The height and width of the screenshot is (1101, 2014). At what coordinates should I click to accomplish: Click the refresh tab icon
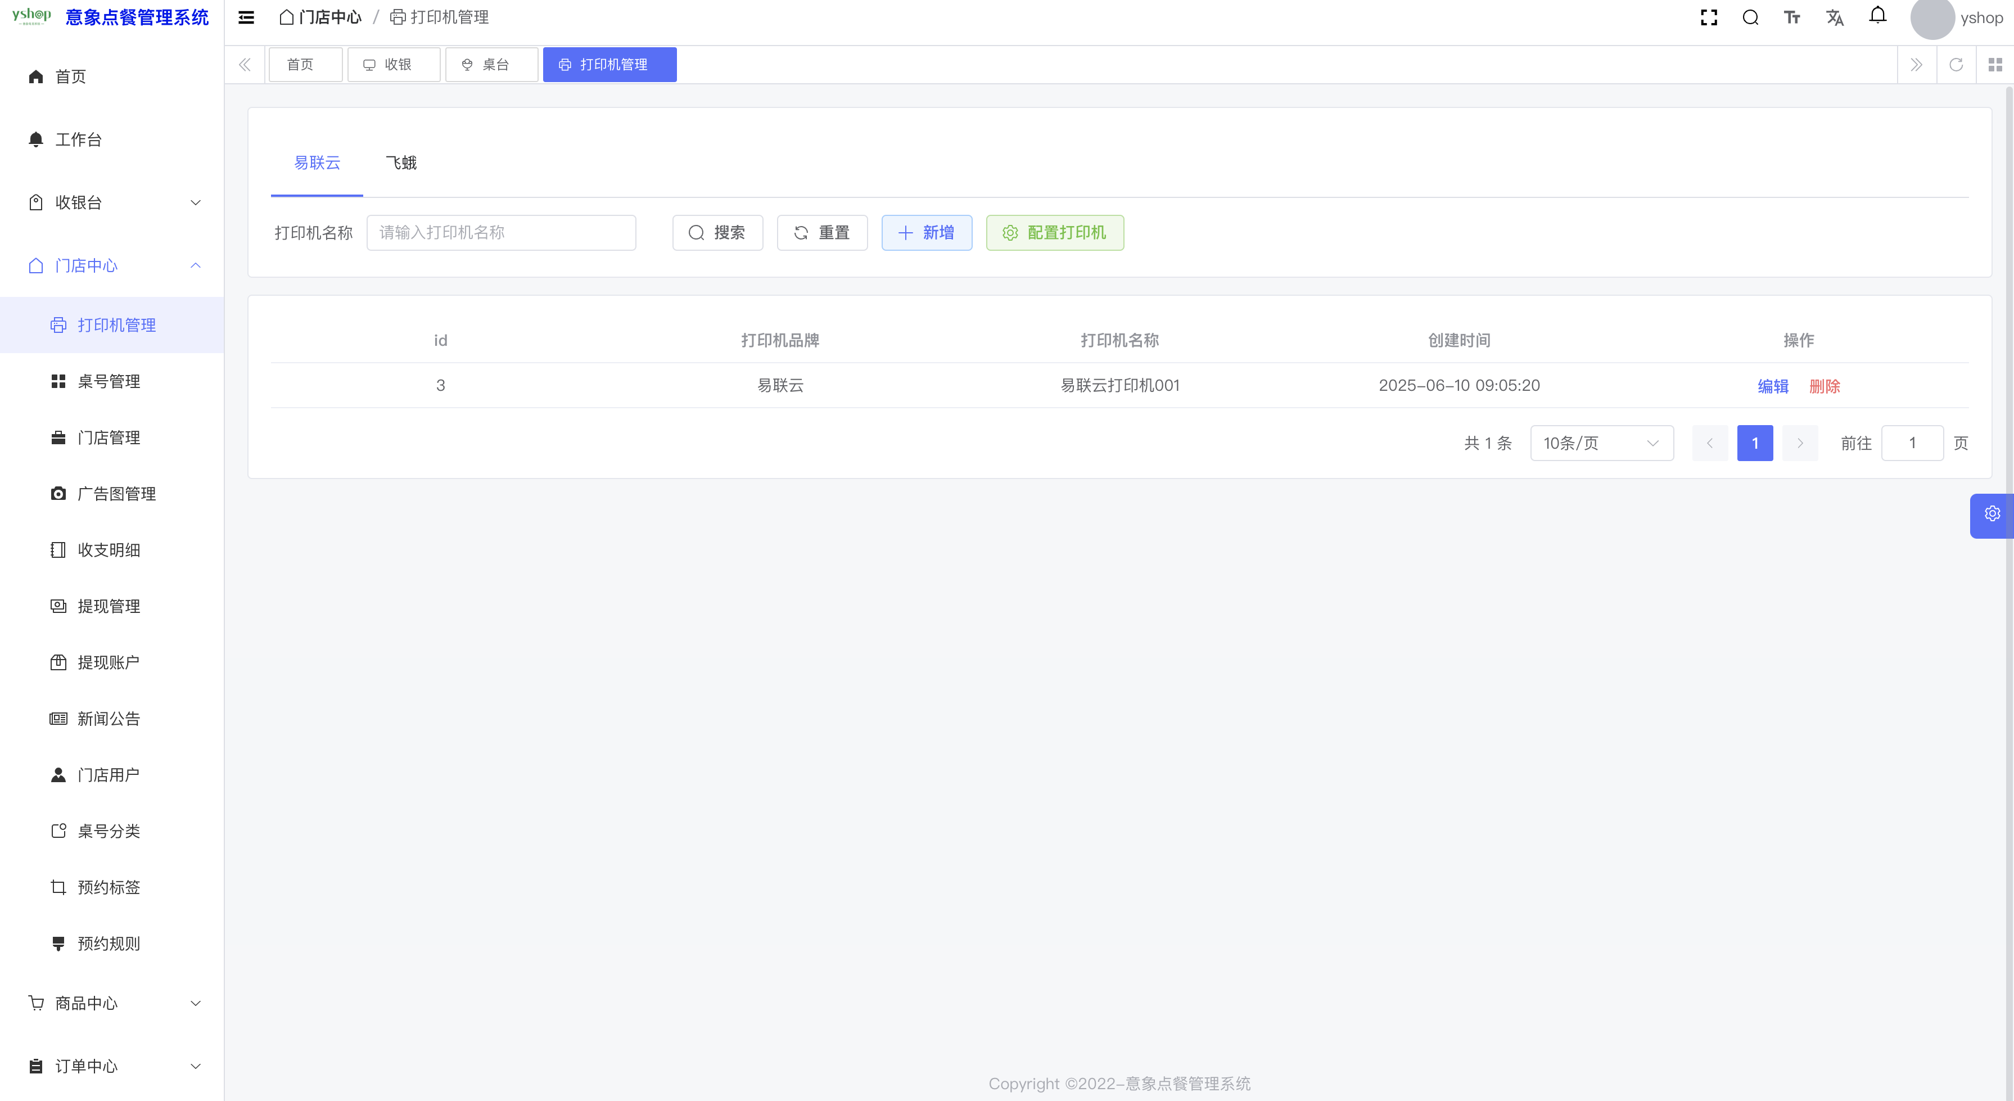click(1956, 65)
